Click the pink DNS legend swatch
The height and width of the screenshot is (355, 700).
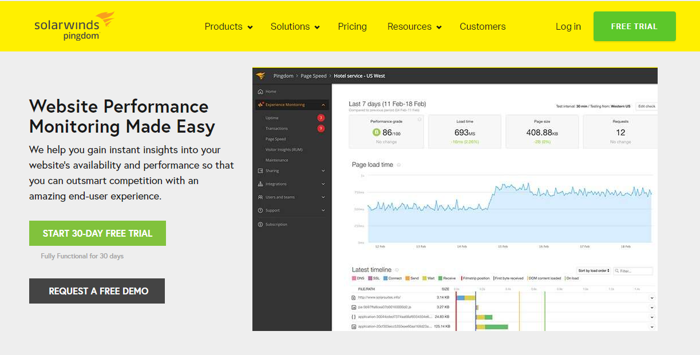pyautogui.click(x=354, y=278)
